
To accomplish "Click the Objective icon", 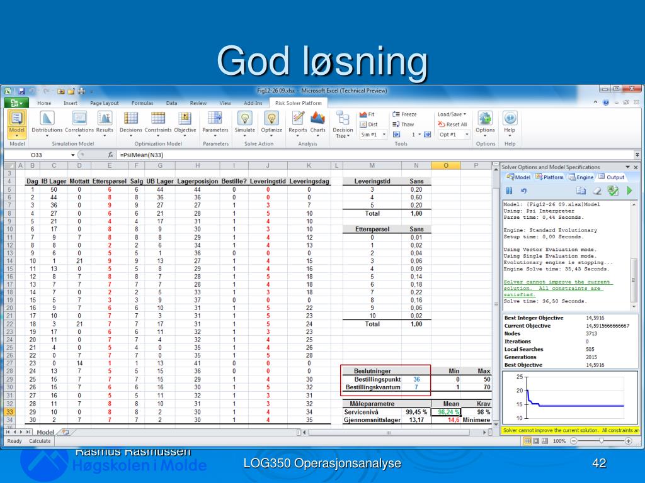I will click(185, 118).
